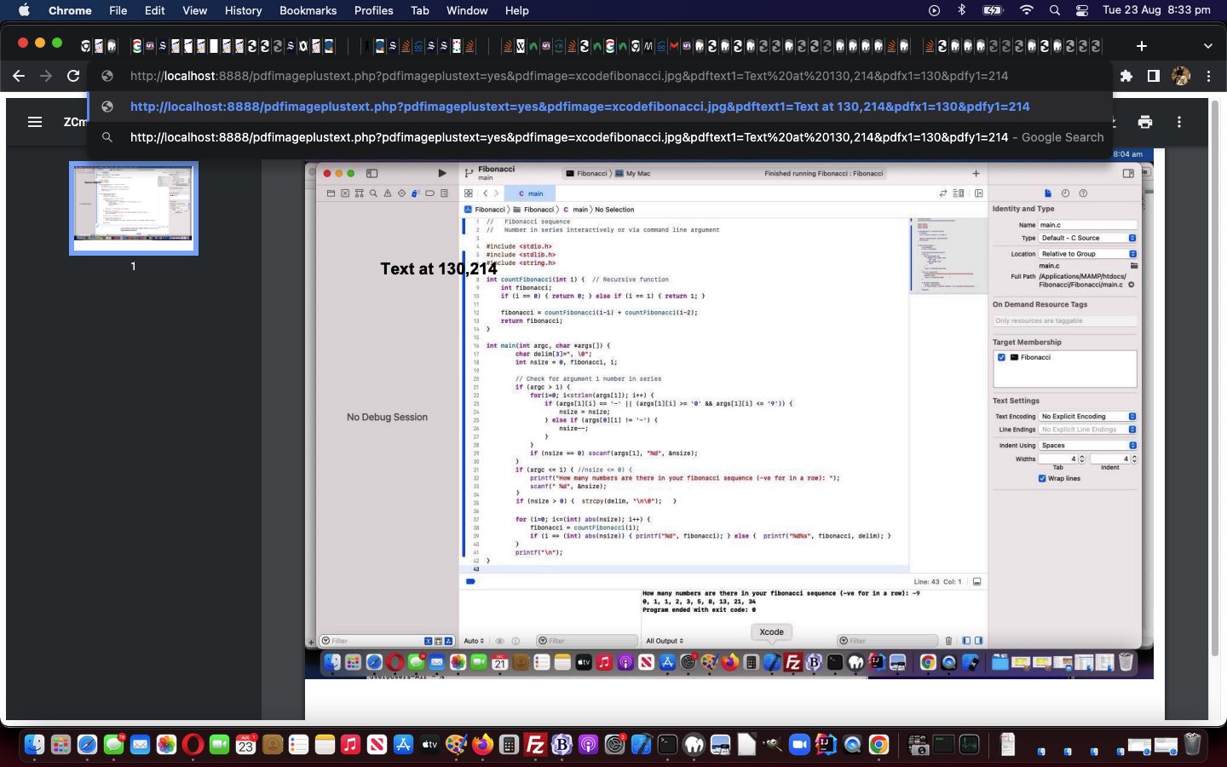The height and width of the screenshot is (767, 1227).
Task: Open the Chrome Extensions puzzle menu
Action: point(1126,76)
